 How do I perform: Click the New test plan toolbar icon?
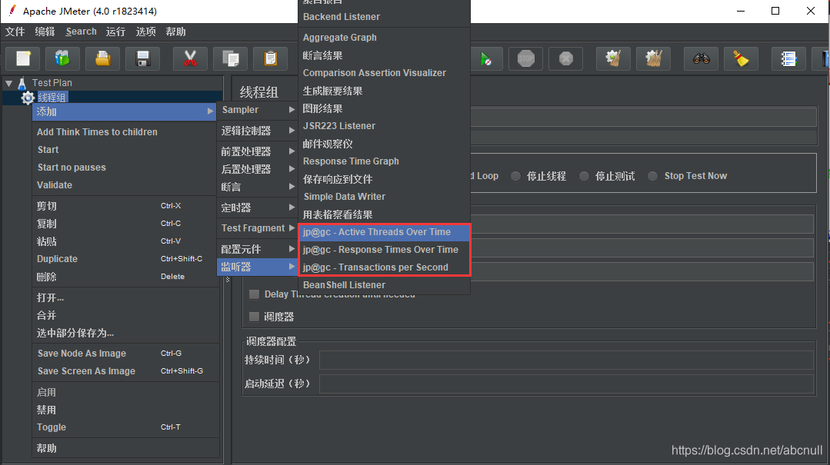(x=23, y=58)
